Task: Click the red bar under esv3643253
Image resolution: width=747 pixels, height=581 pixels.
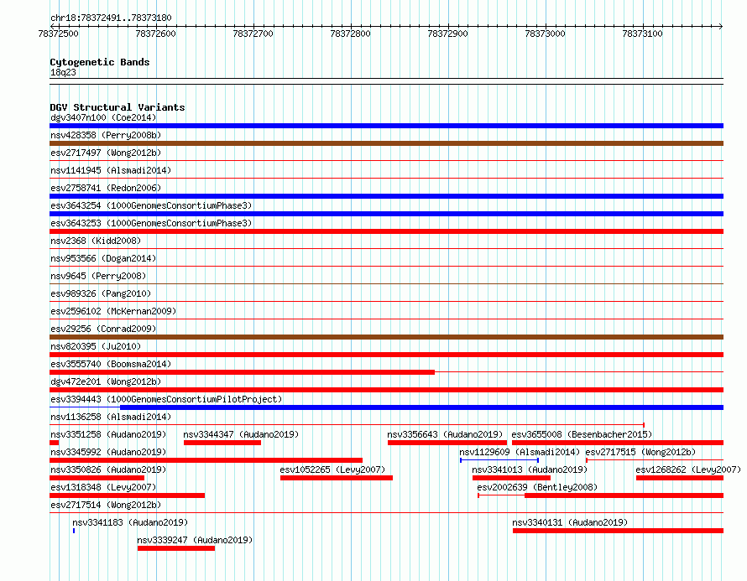Action: [x=386, y=231]
